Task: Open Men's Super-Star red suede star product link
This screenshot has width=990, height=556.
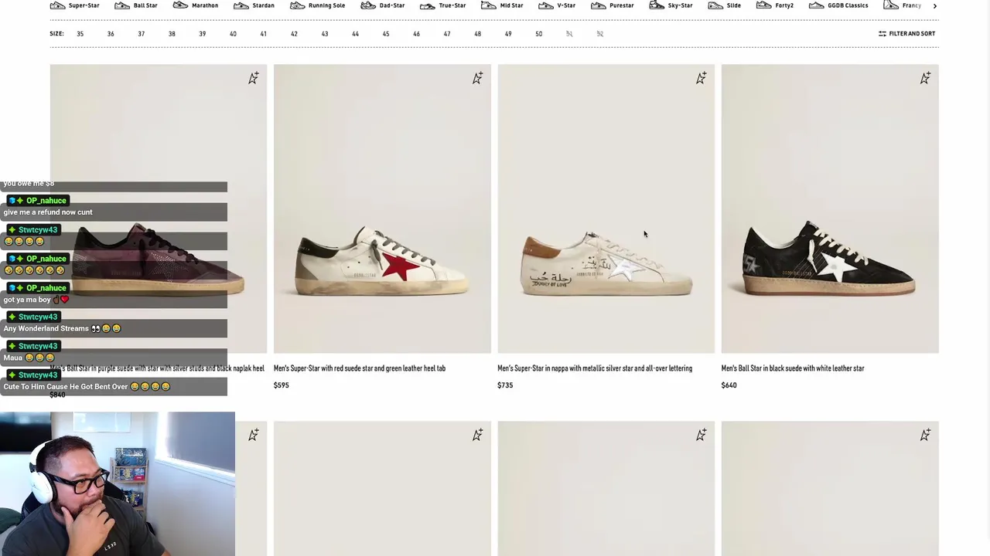Action: coord(360,368)
